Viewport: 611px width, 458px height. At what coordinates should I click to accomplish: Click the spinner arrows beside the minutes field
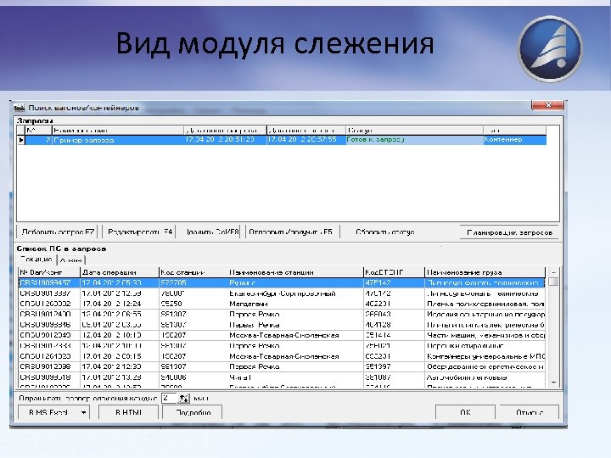tap(184, 398)
